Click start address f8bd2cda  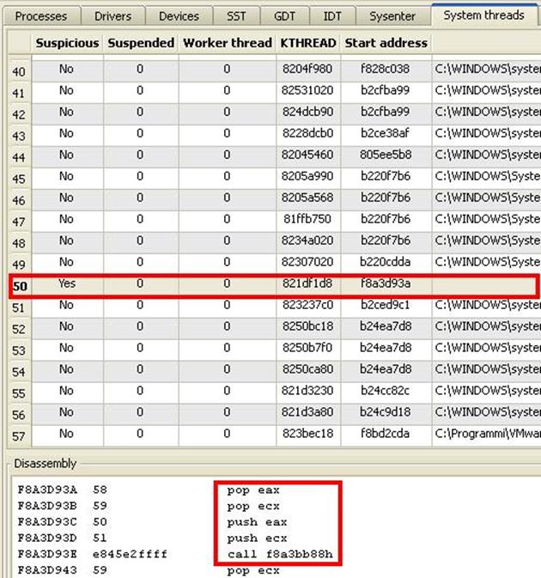[x=385, y=434]
